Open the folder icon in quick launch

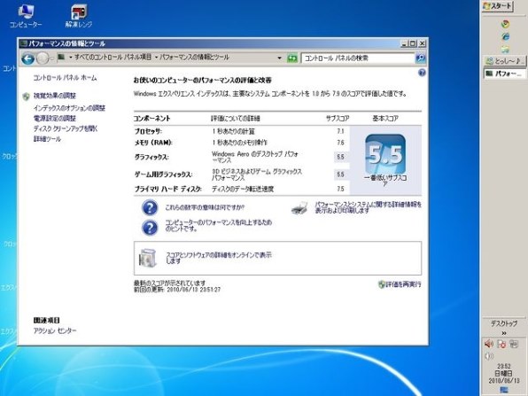pyautogui.click(x=505, y=50)
